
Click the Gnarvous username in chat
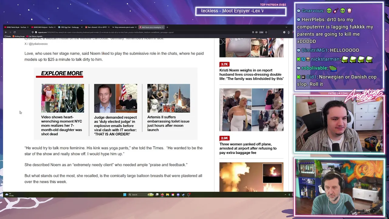click(313, 11)
